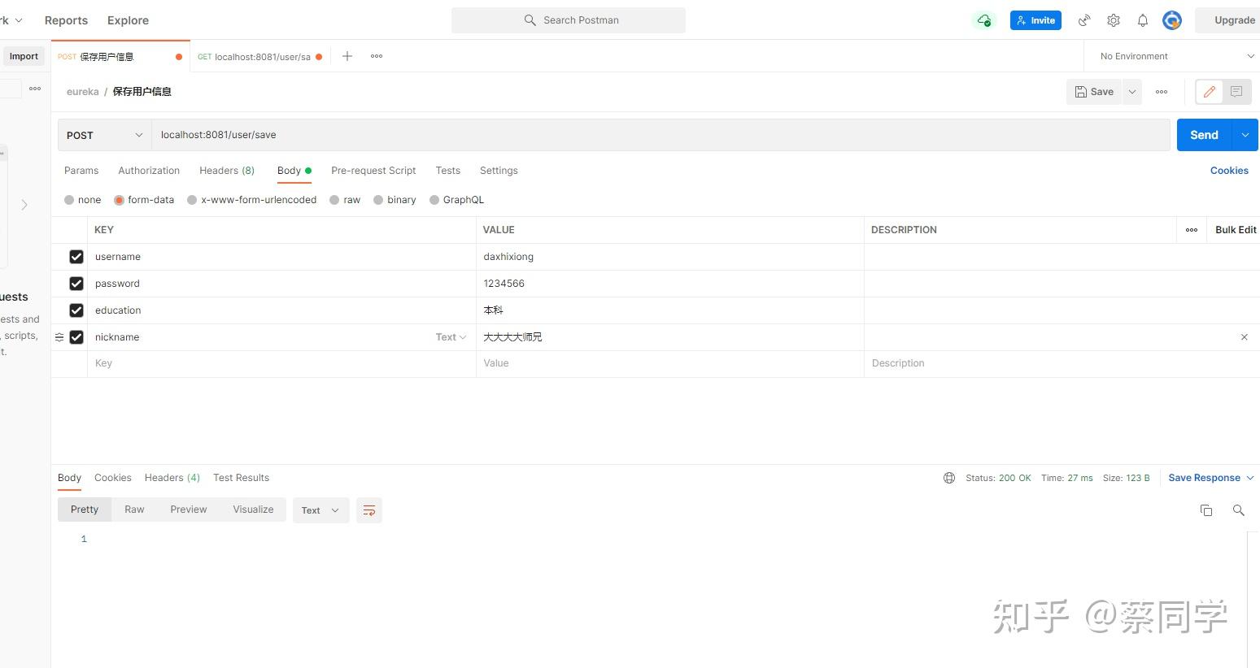Click the request URL input field
Viewport: 1260px width, 668px height.
point(661,135)
